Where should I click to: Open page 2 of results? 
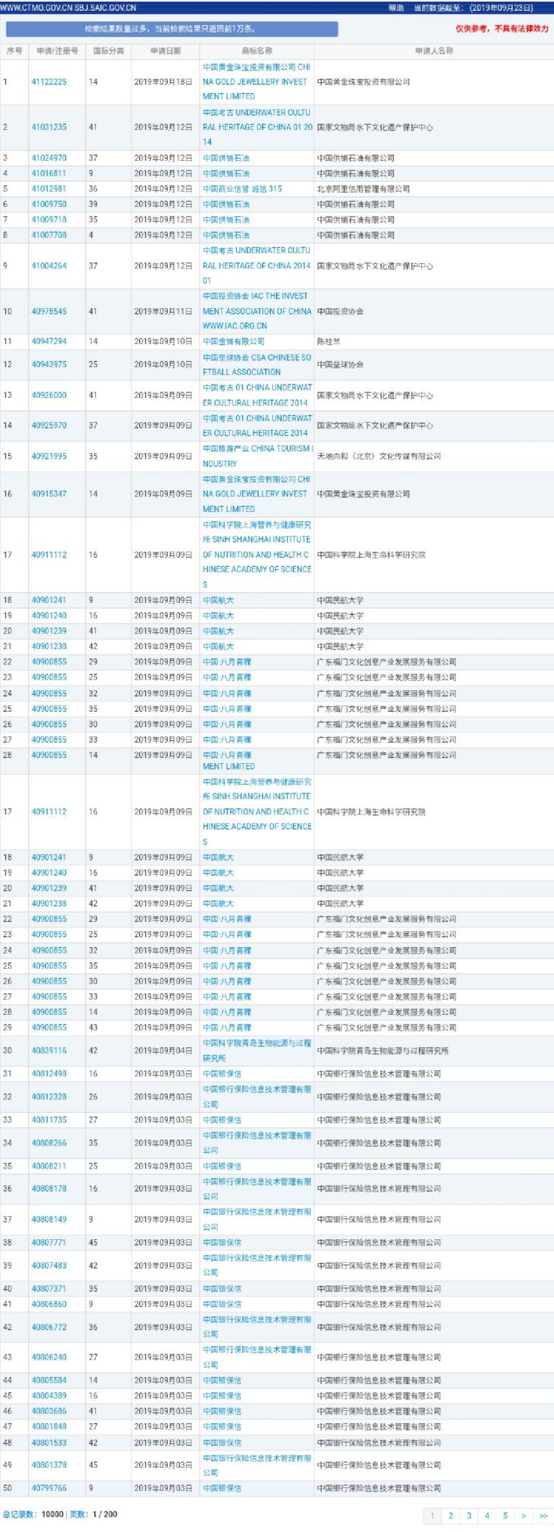click(x=450, y=1515)
